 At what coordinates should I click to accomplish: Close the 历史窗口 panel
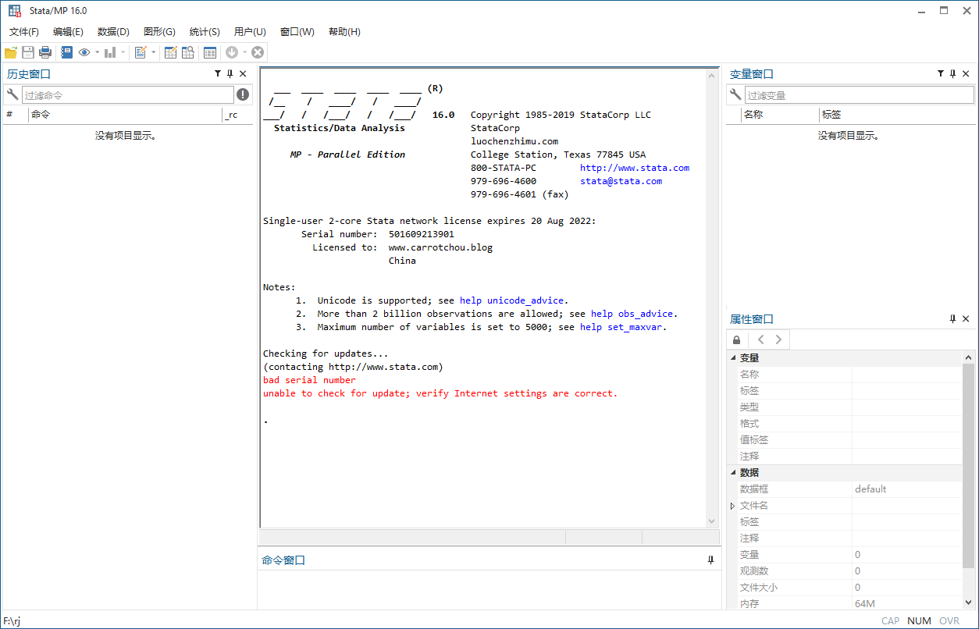(x=243, y=73)
